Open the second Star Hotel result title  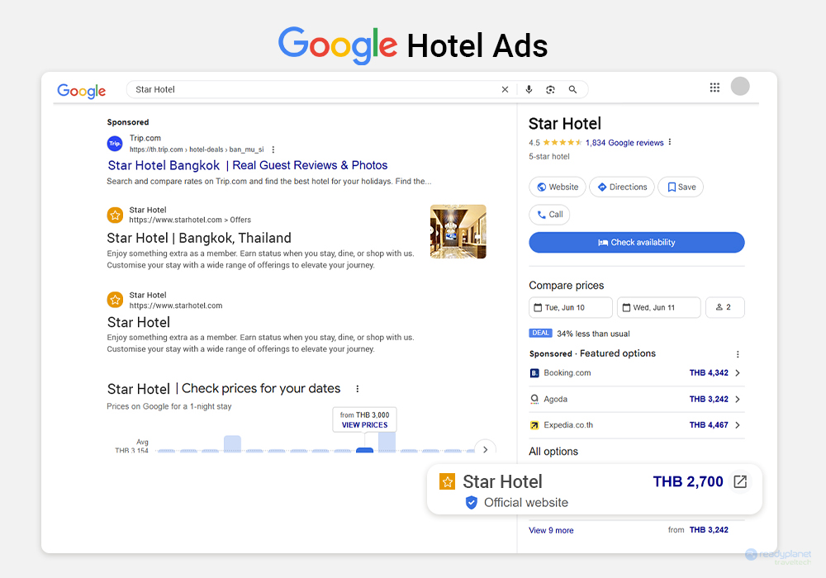139,322
